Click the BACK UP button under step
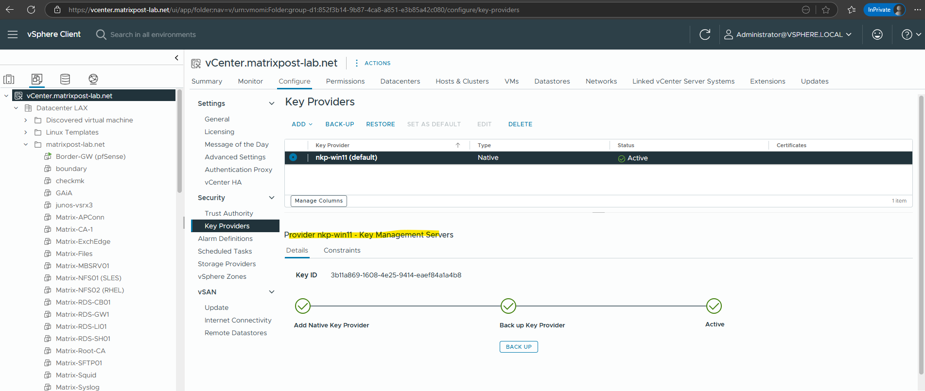 click(x=519, y=347)
